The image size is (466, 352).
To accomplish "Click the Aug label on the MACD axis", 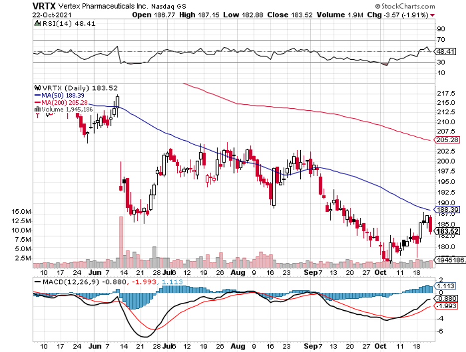I will click(x=238, y=346).
